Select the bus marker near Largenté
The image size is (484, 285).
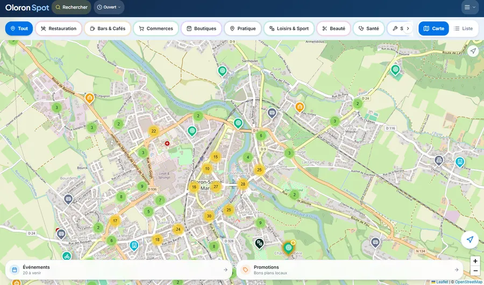pos(61,234)
